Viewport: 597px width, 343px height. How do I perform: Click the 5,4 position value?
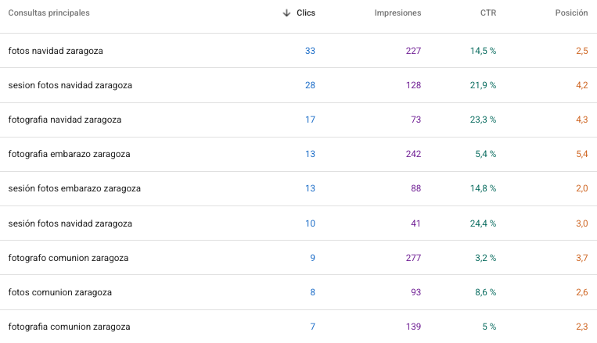click(581, 154)
